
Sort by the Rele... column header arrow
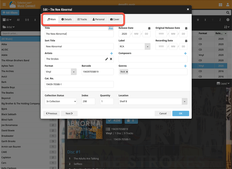[x=226, y=34]
